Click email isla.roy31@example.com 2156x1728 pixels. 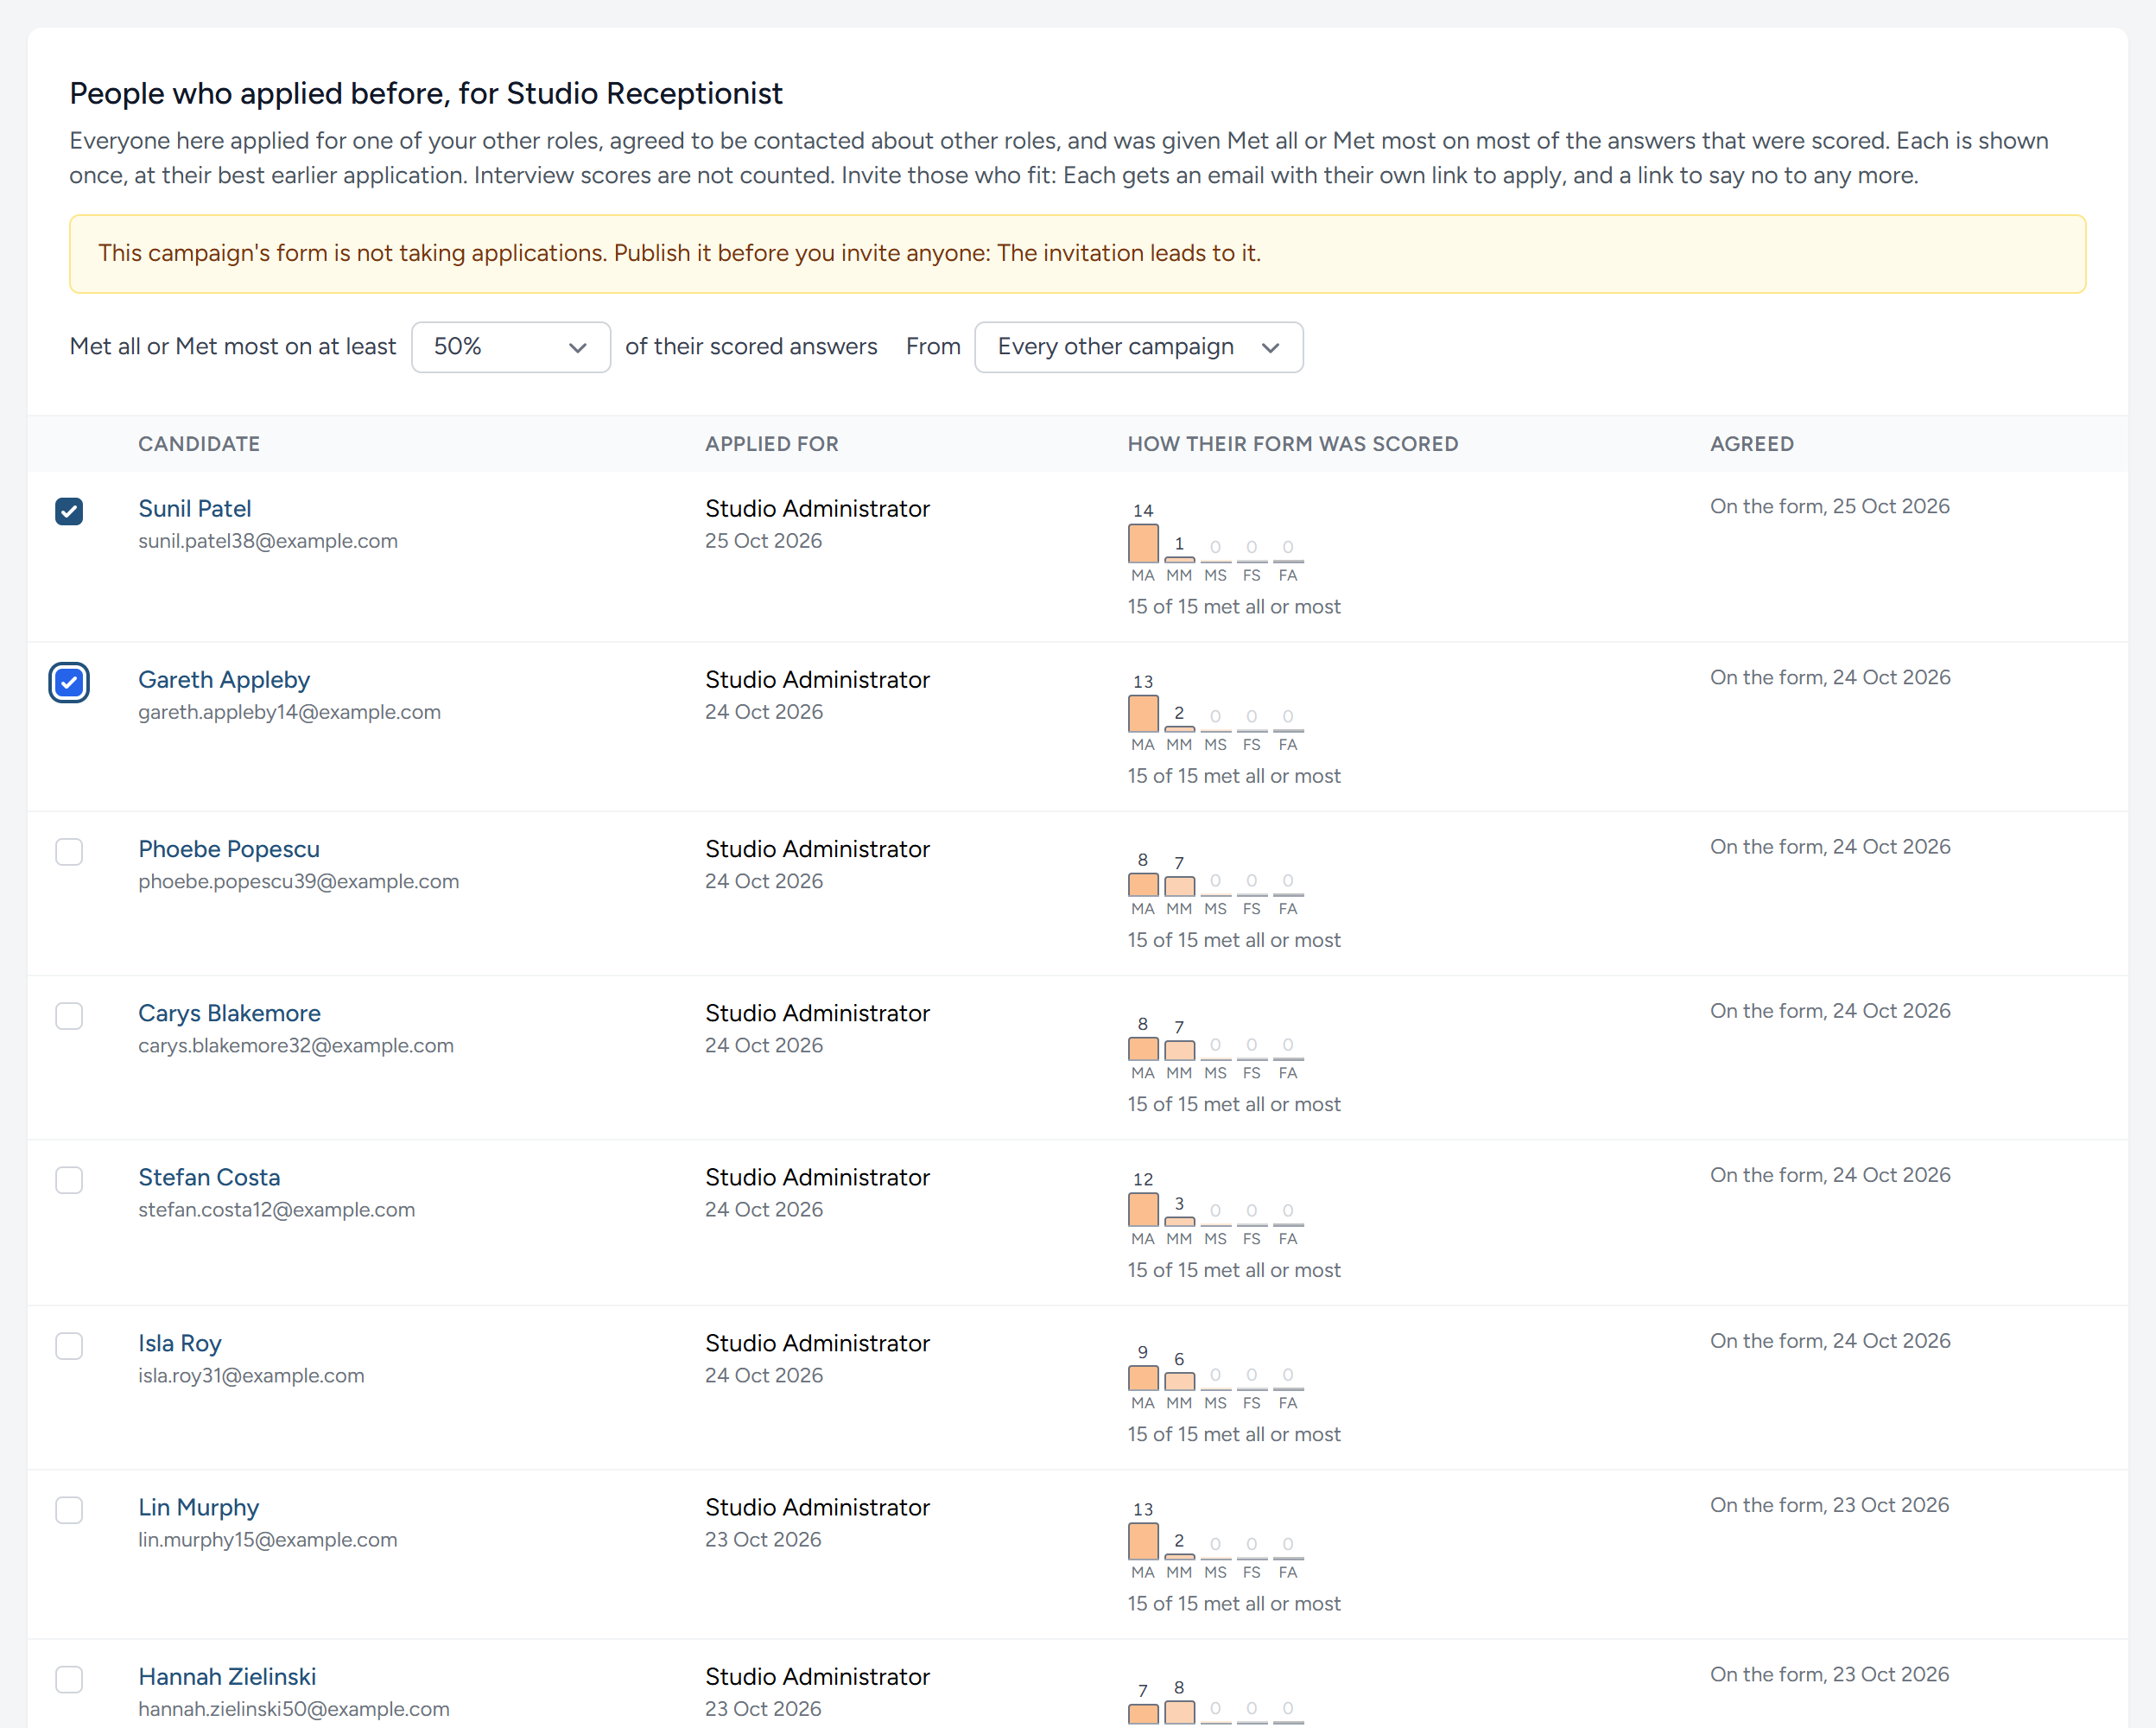coord(251,1375)
